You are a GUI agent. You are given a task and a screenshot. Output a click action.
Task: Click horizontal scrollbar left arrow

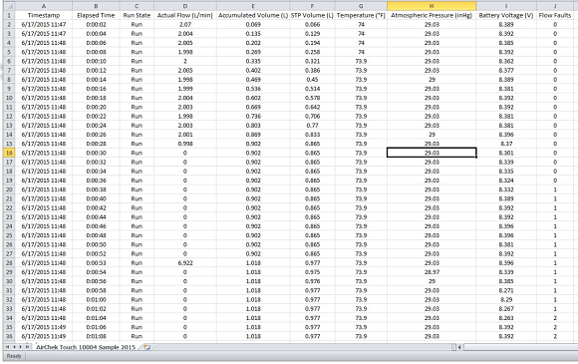pos(459,347)
